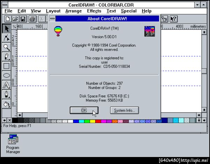Click vertical scrollbar up arrow
This screenshot has height=164, width=210.
(x=204, y=32)
